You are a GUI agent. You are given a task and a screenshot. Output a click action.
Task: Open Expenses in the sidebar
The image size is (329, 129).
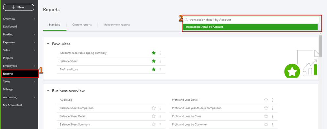[9, 42]
